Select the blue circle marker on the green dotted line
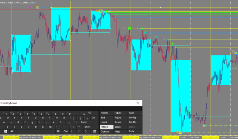This screenshot has height=139, width=238. coord(204,126)
